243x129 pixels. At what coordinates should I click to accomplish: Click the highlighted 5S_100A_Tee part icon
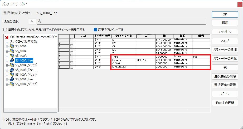coord(11,60)
